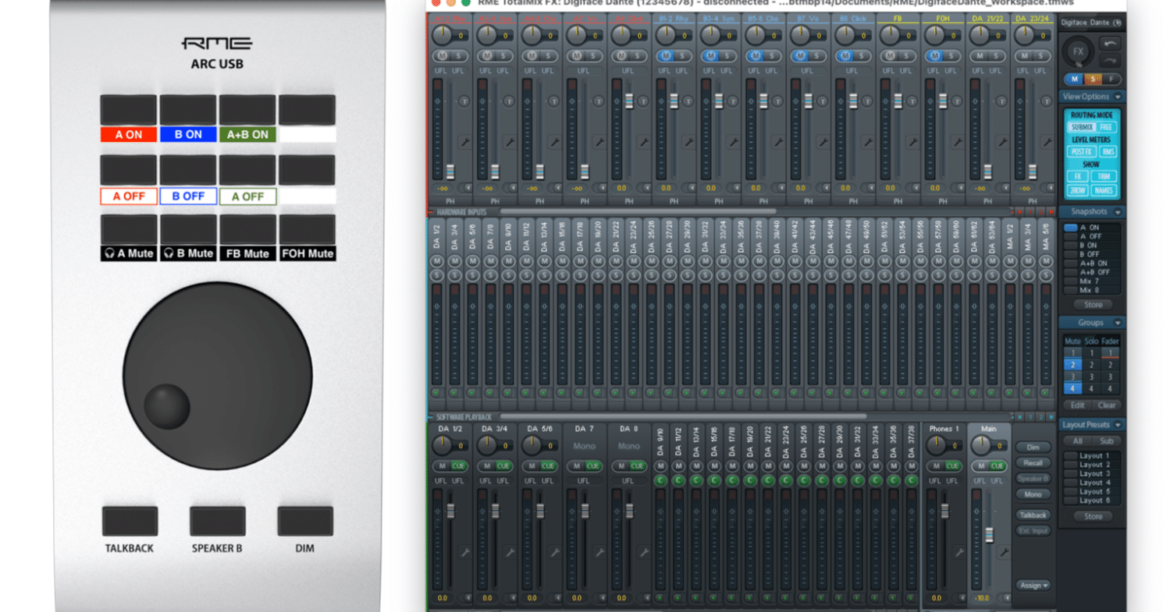Mute the Main output channel
1170x612 pixels.
coord(980,465)
